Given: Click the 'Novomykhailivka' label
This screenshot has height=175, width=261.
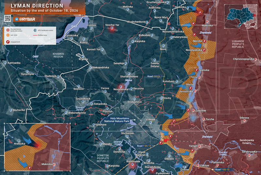Looking at the screenshot, I should (173, 32).
